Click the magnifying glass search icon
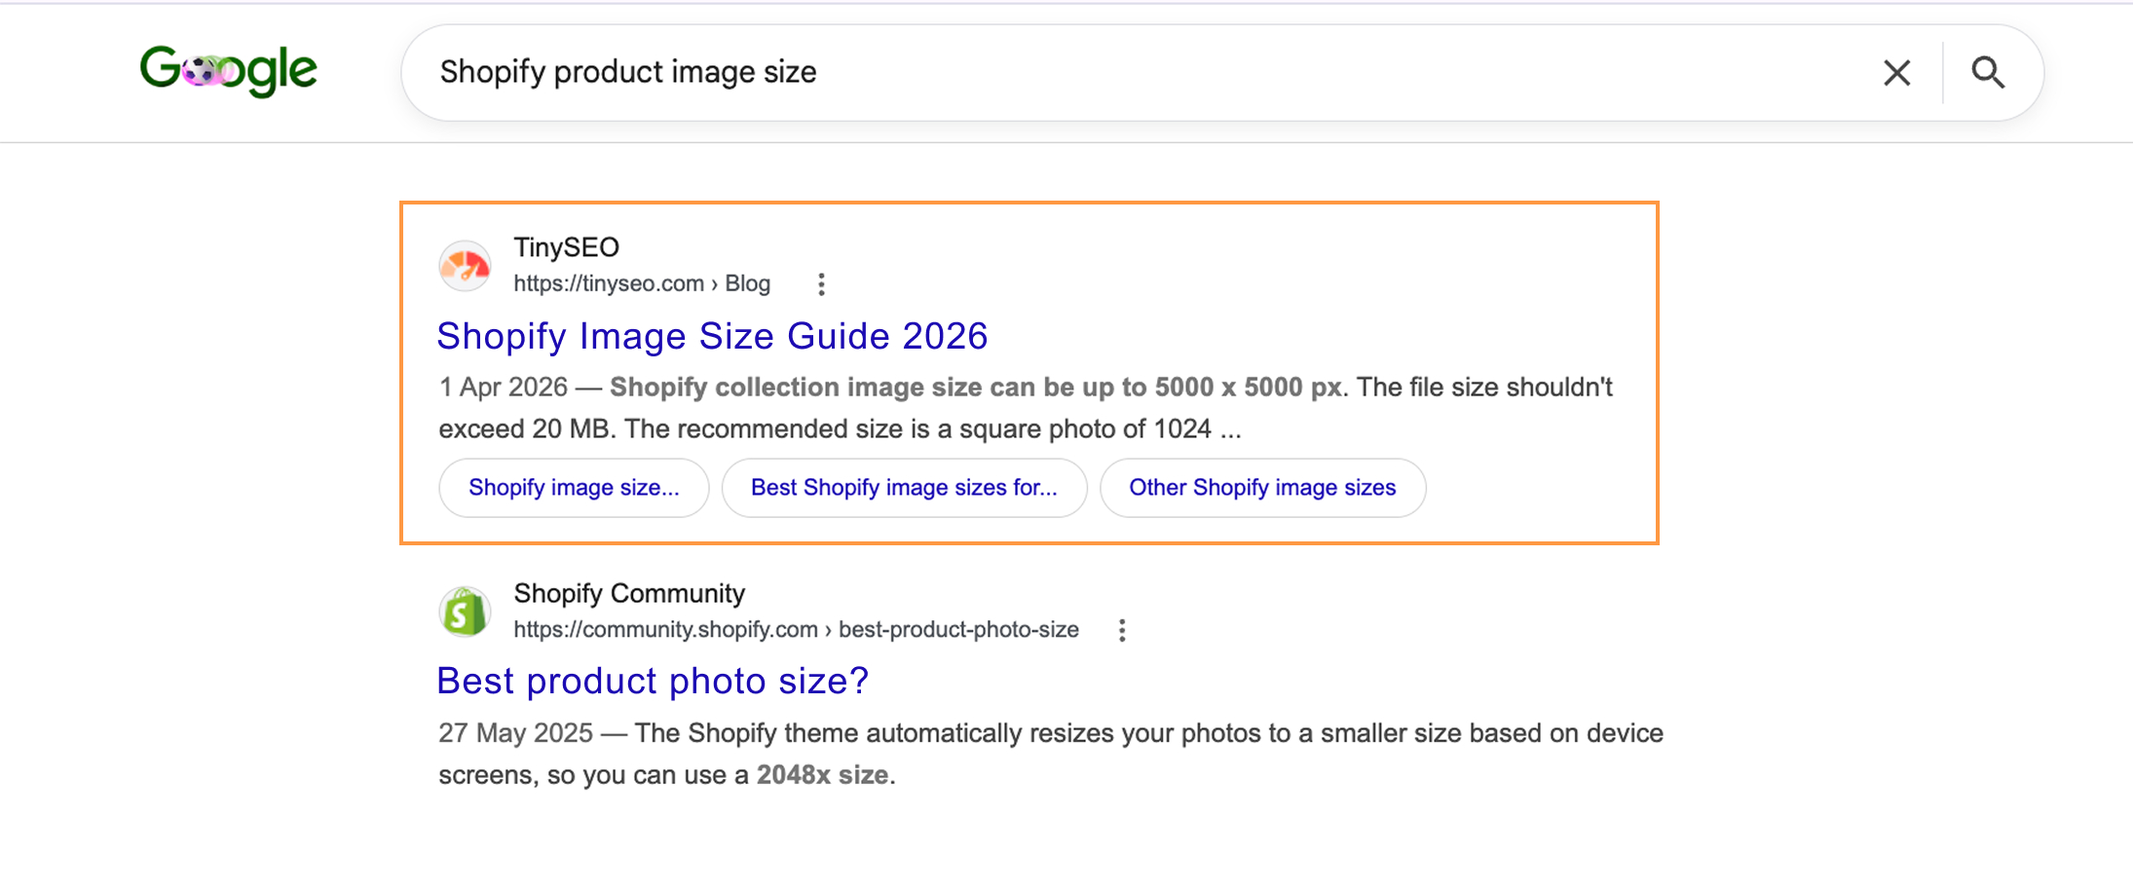This screenshot has width=2133, height=890. tap(1988, 73)
